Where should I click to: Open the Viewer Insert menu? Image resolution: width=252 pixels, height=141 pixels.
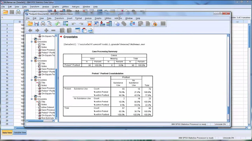pos(70,18)
